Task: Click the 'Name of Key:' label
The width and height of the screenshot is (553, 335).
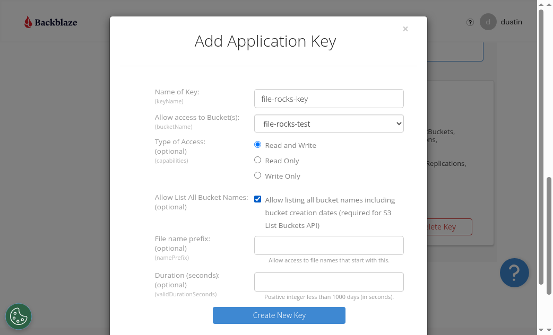Action: coord(177,92)
